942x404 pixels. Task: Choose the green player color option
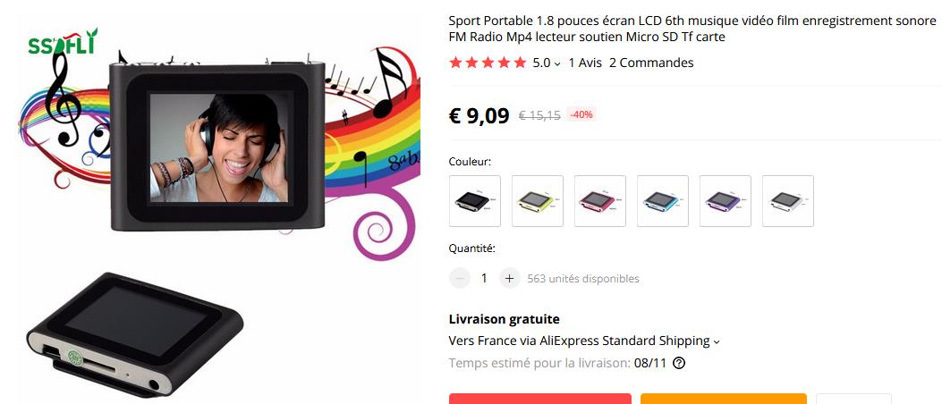(x=537, y=201)
